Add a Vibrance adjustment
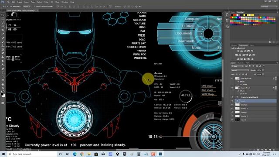 point(252,51)
